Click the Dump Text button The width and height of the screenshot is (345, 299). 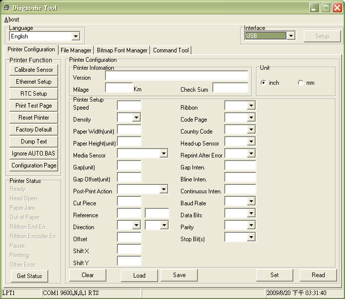pyautogui.click(x=34, y=142)
